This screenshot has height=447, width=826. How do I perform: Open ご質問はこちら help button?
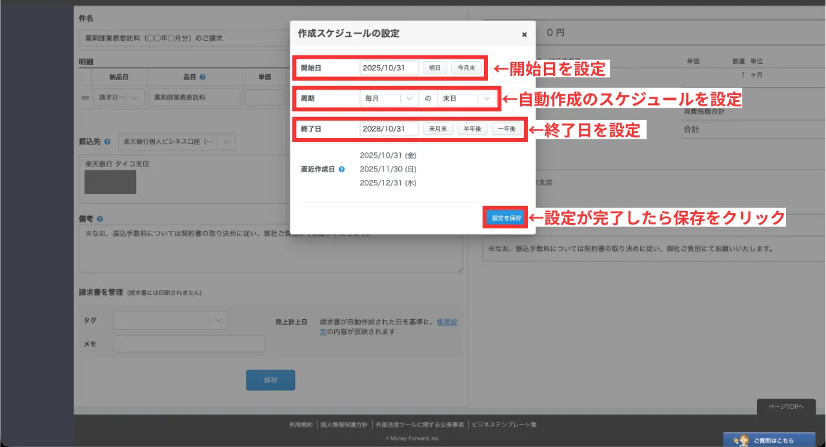click(x=769, y=441)
